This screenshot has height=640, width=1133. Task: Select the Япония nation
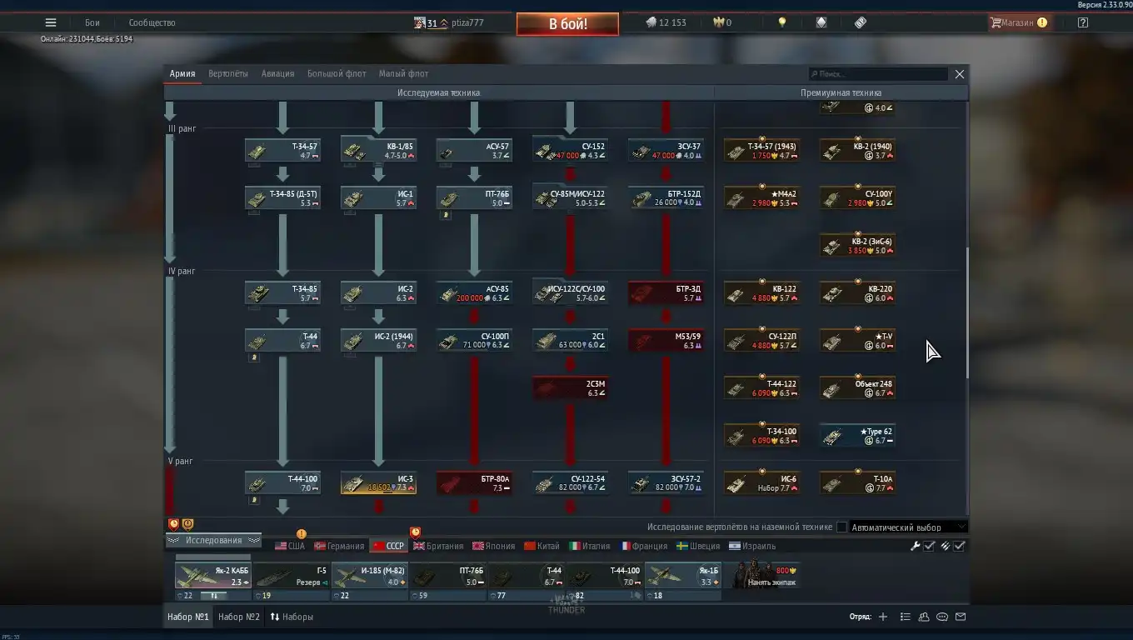(x=493, y=546)
